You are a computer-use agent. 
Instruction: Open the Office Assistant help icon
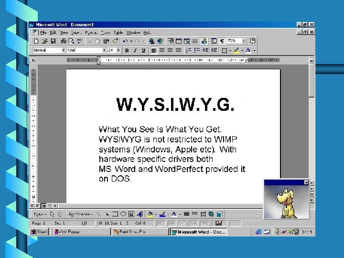(253, 41)
